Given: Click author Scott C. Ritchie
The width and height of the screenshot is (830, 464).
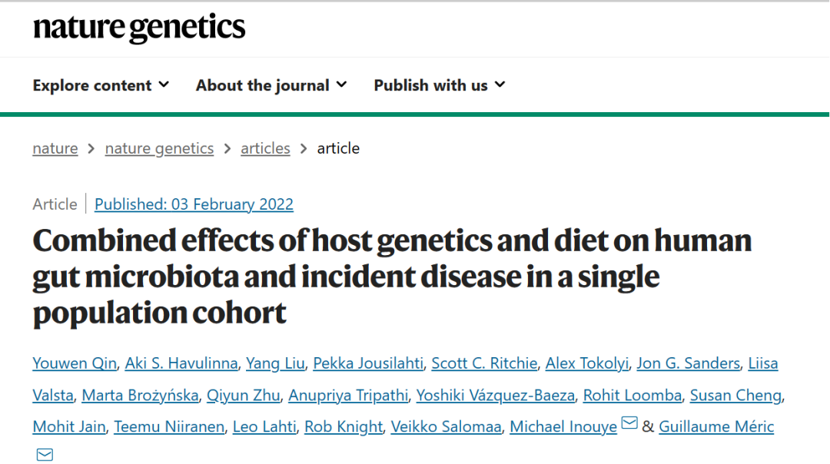Looking at the screenshot, I should pyautogui.click(x=484, y=363).
